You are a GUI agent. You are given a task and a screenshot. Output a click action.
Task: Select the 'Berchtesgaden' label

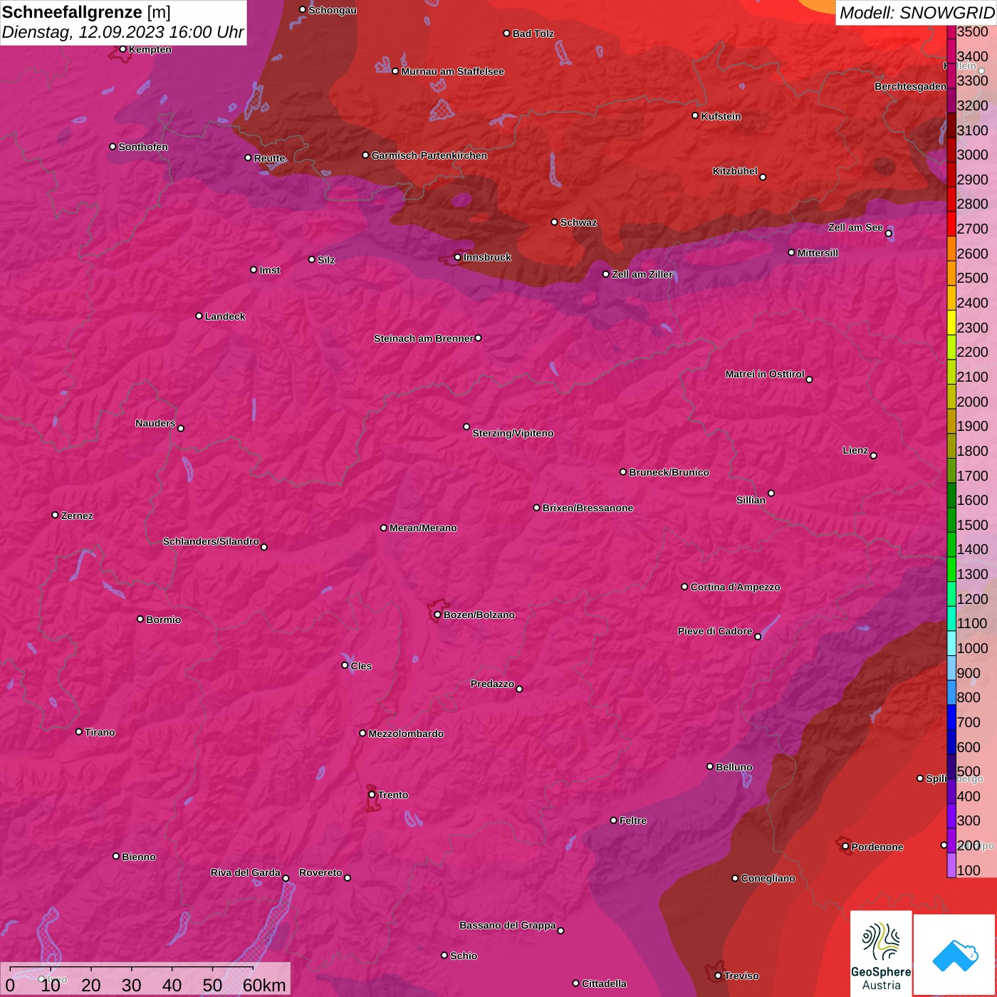(x=910, y=86)
